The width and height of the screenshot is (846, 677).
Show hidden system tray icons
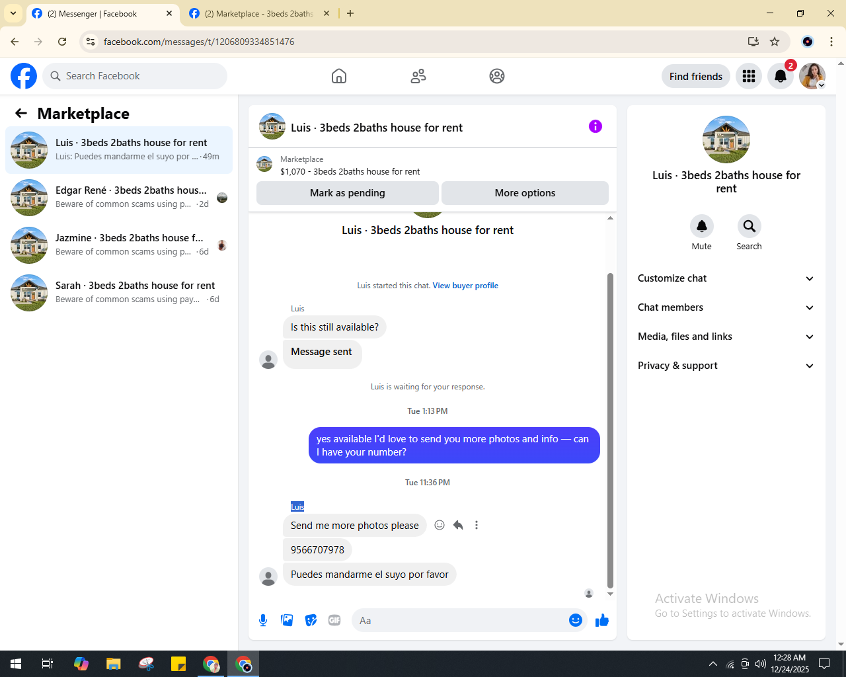coord(713,664)
